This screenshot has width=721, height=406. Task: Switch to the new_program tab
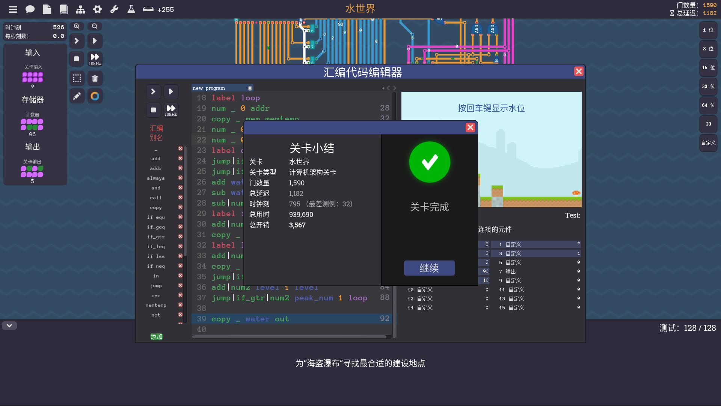pyautogui.click(x=209, y=88)
